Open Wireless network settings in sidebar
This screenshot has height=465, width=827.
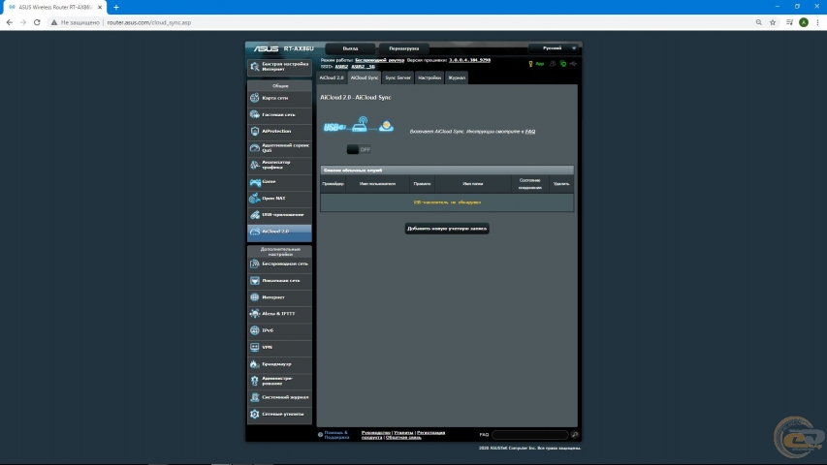pos(279,263)
